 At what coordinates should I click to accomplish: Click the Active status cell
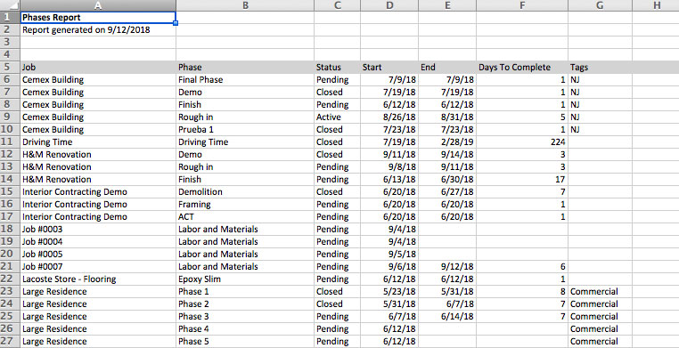338,117
